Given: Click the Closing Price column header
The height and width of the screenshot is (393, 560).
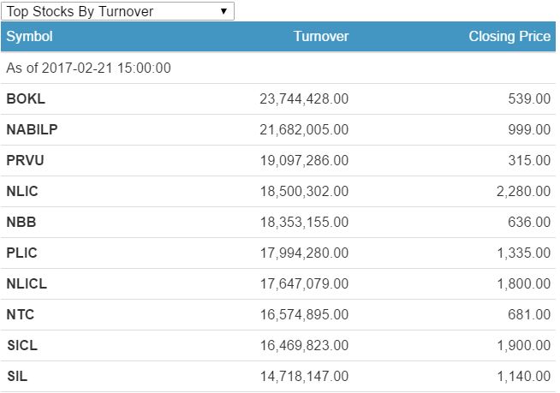Looking at the screenshot, I should click(x=509, y=37).
